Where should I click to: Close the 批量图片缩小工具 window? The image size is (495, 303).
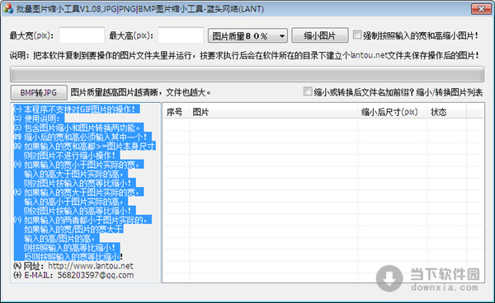[x=481, y=9]
